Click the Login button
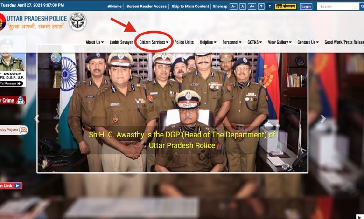Viewport: 364px width, 219px height. coord(306,7)
